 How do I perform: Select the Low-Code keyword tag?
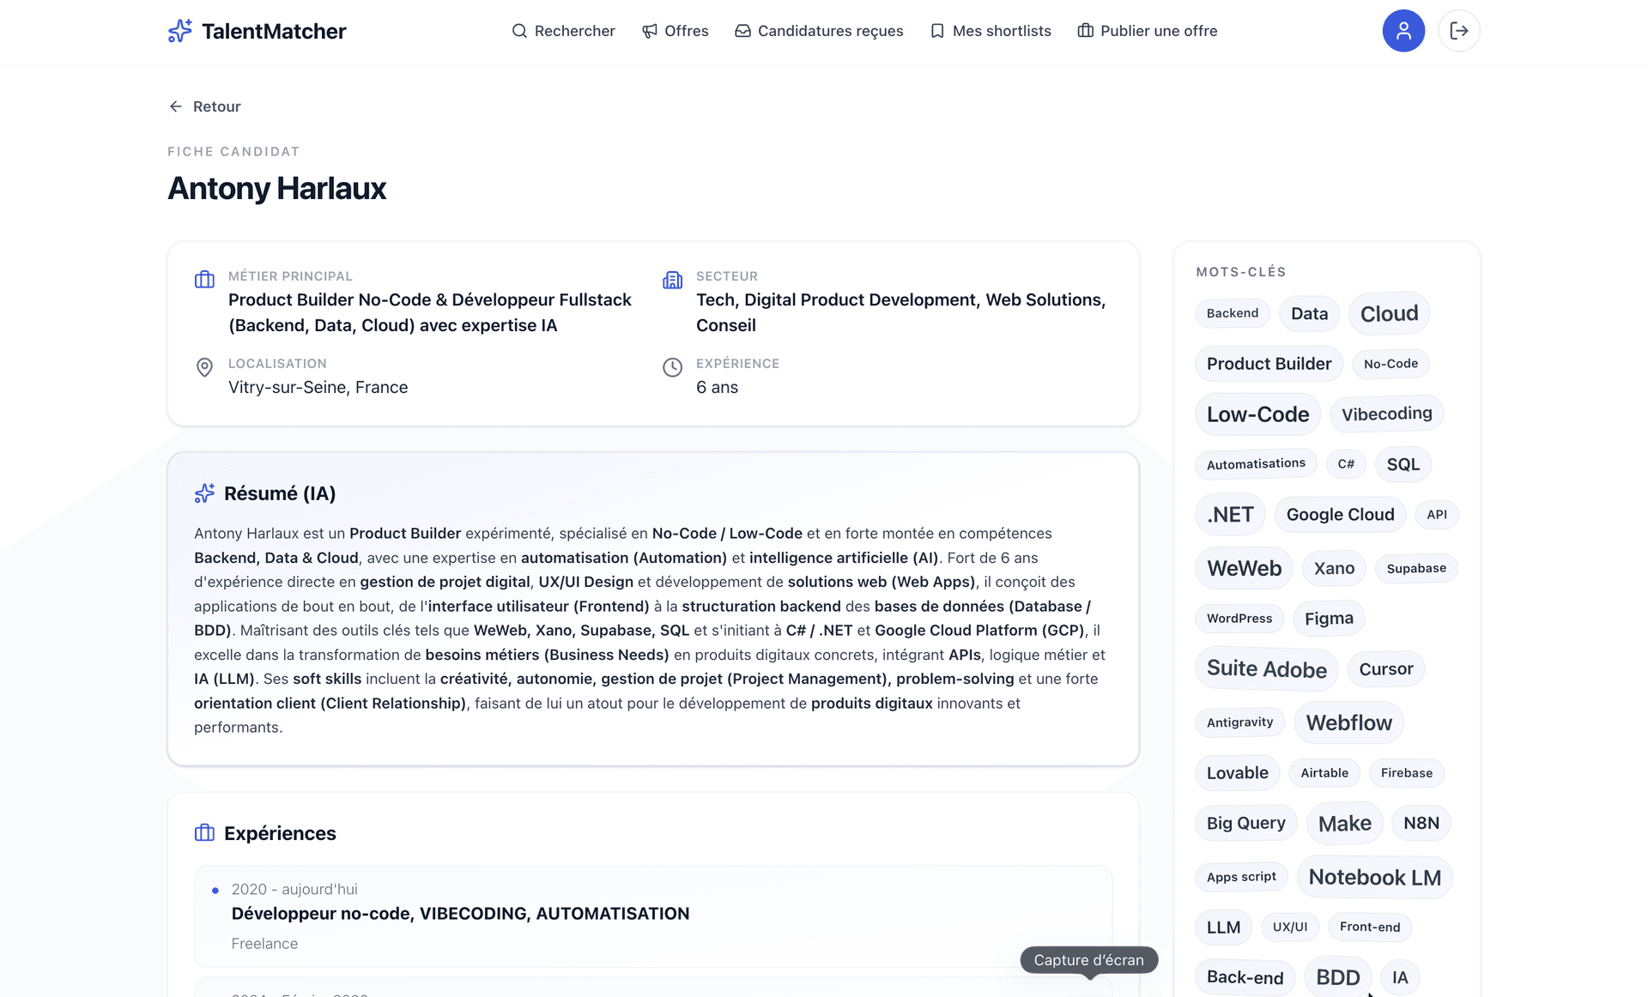(x=1257, y=414)
